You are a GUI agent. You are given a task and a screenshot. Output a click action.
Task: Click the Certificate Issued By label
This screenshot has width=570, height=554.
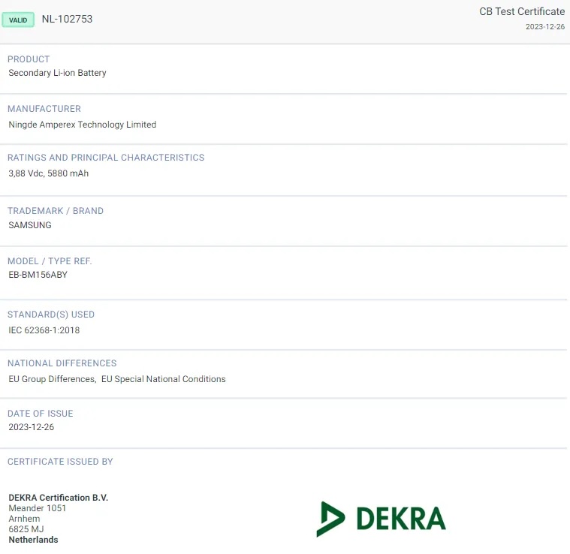(60, 462)
